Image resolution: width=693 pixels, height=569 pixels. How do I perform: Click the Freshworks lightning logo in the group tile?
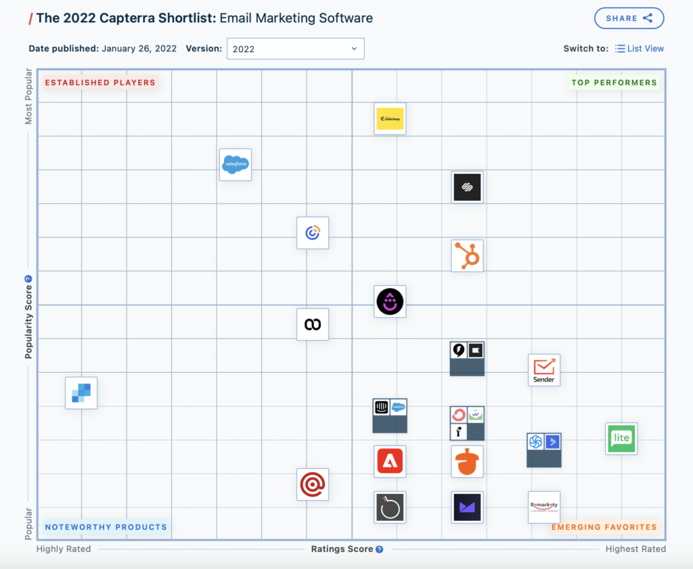point(459,350)
